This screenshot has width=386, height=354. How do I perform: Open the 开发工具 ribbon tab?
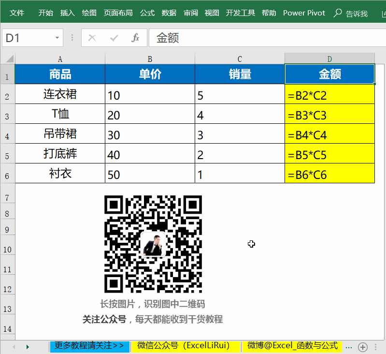[x=240, y=13]
